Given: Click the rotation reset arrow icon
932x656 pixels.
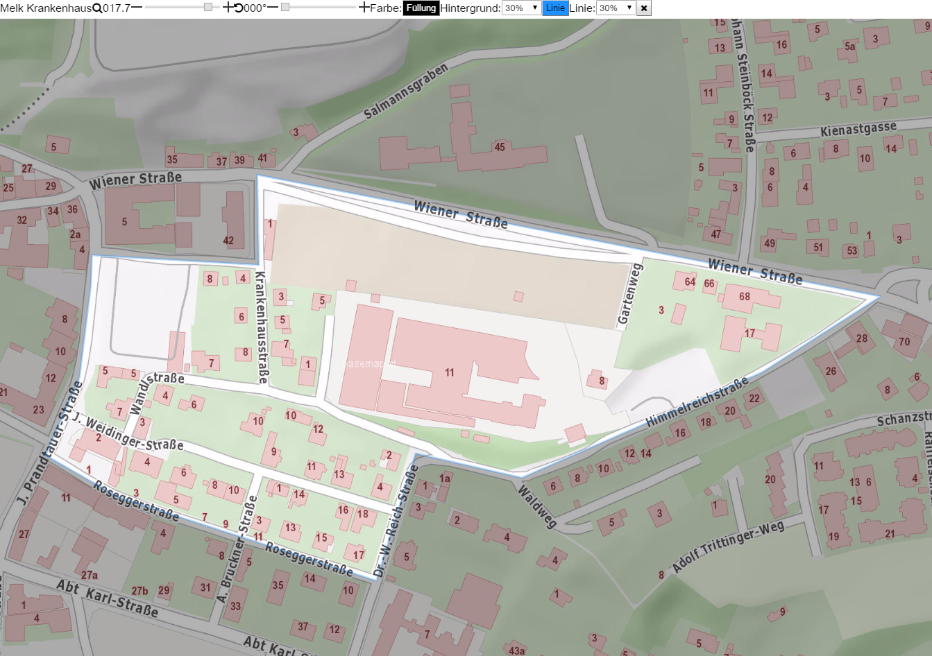Looking at the screenshot, I should (x=239, y=8).
